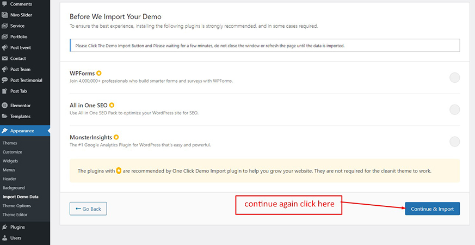Viewport: 475px width, 245px height.
Task: Select the MonsterInsights plugin checkbox
Action: [x=454, y=142]
